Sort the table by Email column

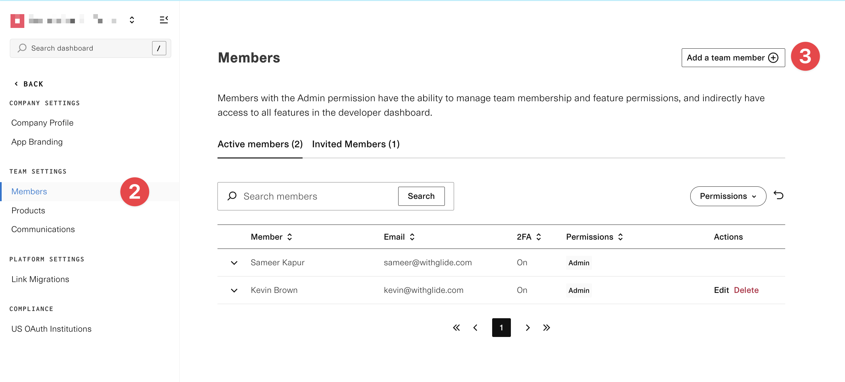[x=412, y=237]
